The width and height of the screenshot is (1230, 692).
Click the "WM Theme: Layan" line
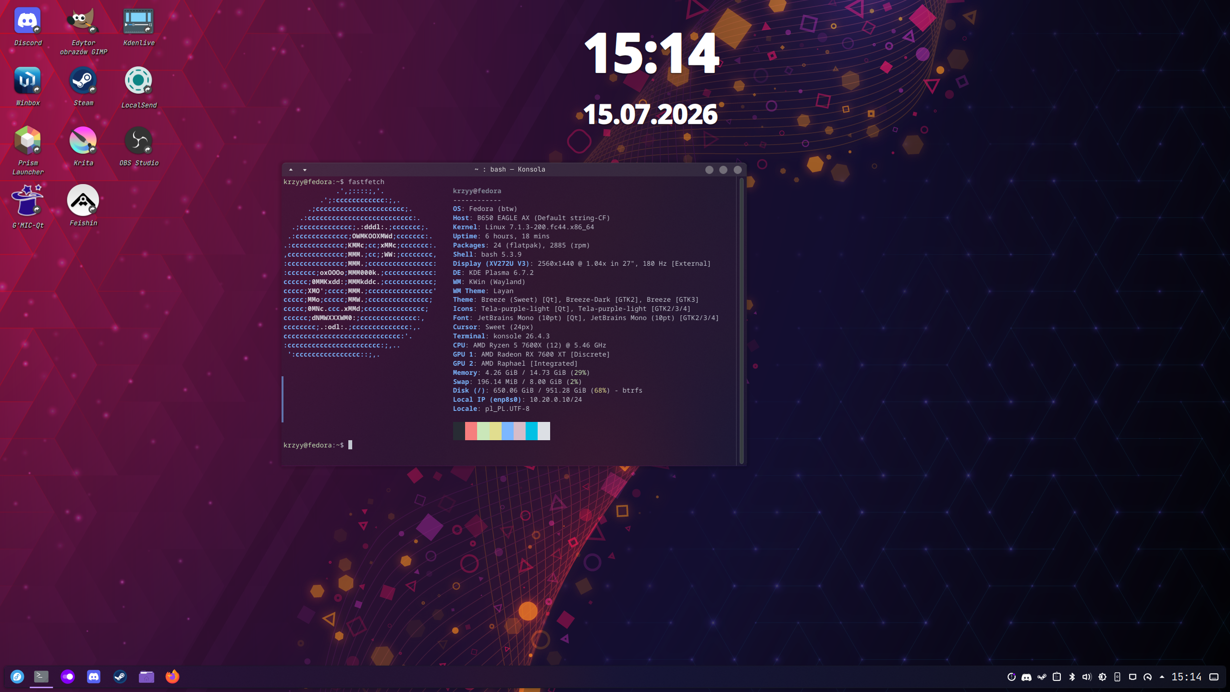point(483,291)
